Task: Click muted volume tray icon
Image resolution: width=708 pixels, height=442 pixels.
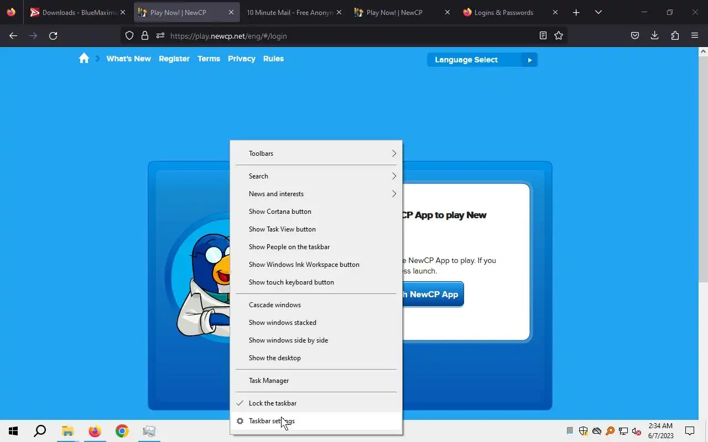Action: click(x=637, y=431)
